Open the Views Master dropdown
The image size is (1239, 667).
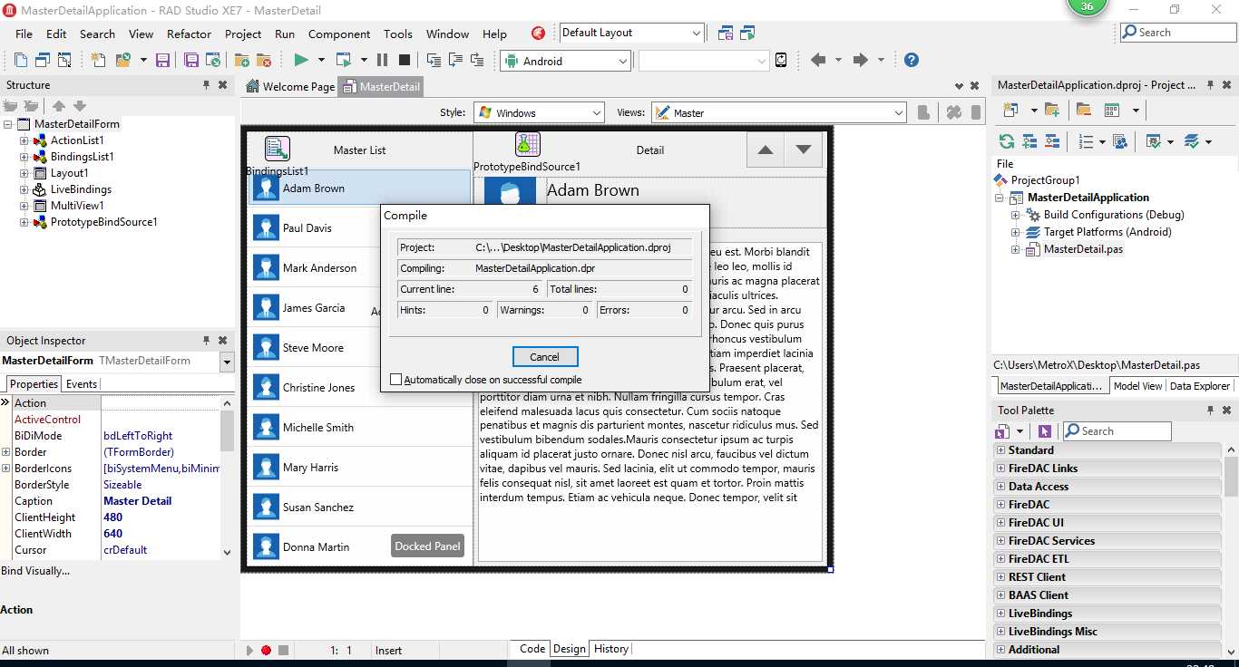[898, 113]
